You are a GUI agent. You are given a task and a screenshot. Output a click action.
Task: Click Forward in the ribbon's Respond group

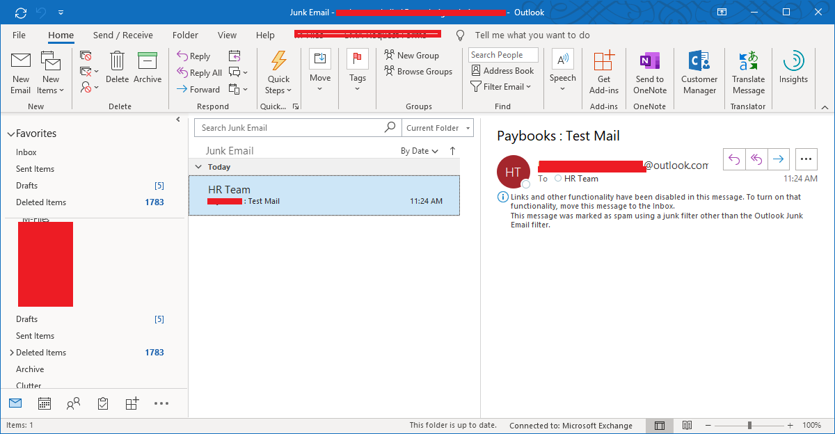pos(198,89)
